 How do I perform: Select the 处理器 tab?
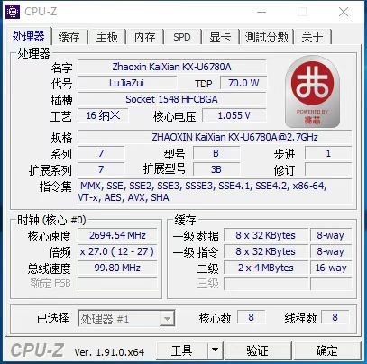click(x=29, y=36)
